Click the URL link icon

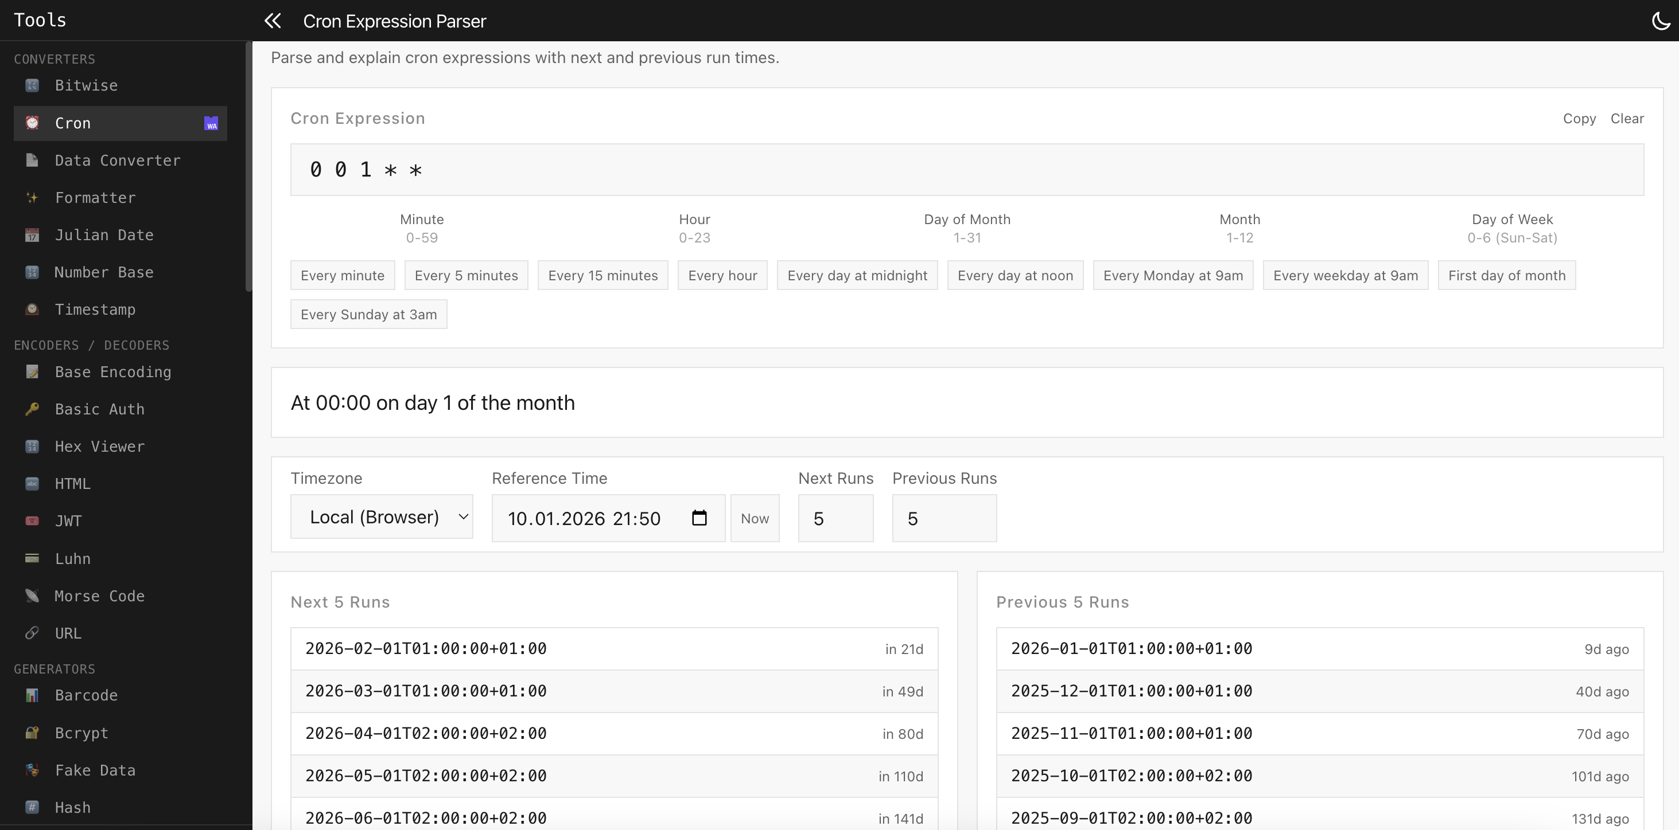(x=32, y=633)
